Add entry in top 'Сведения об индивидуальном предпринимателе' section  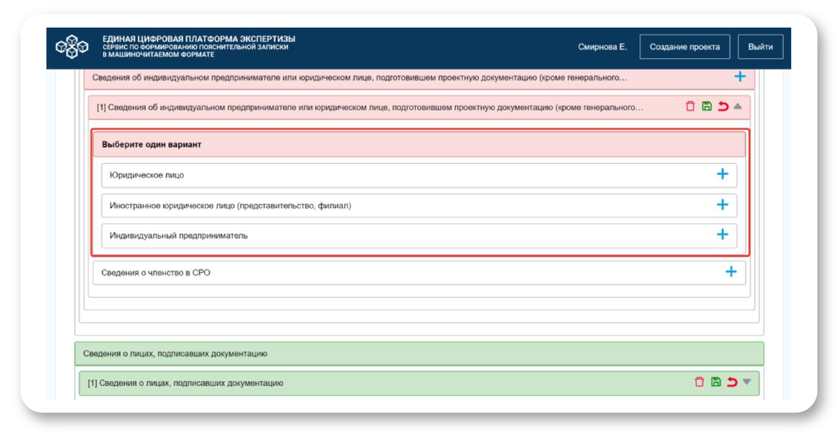click(x=740, y=77)
